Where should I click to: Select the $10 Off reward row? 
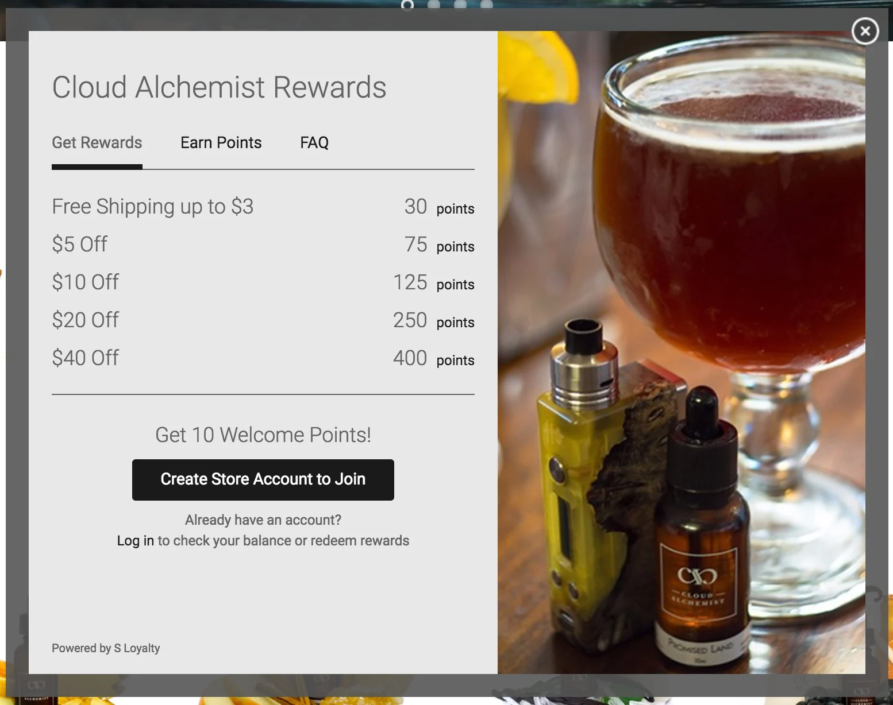tap(263, 282)
